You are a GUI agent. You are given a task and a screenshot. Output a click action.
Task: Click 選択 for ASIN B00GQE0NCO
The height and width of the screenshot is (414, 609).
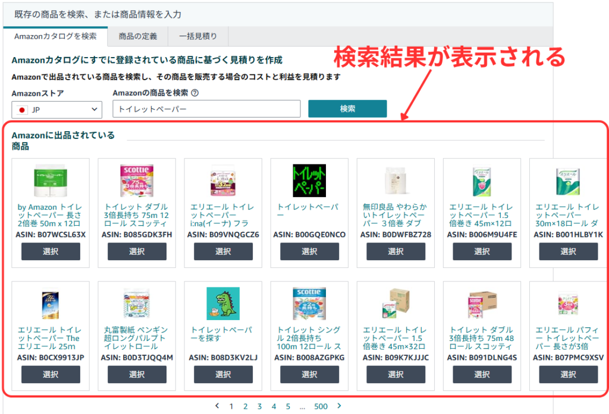pos(309,251)
